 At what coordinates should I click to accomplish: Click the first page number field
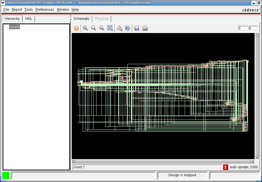(243, 28)
